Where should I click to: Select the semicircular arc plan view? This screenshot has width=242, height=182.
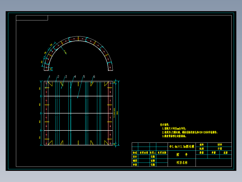(78, 54)
